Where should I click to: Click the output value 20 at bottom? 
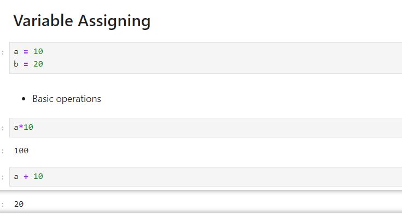(19, 204)
